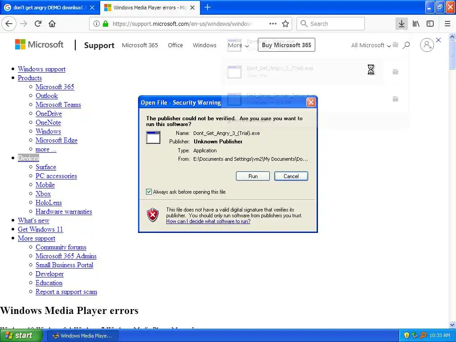Open the Office nav menu item
Viewport: 456px width, 342px height.
click(x=175, y=45)
